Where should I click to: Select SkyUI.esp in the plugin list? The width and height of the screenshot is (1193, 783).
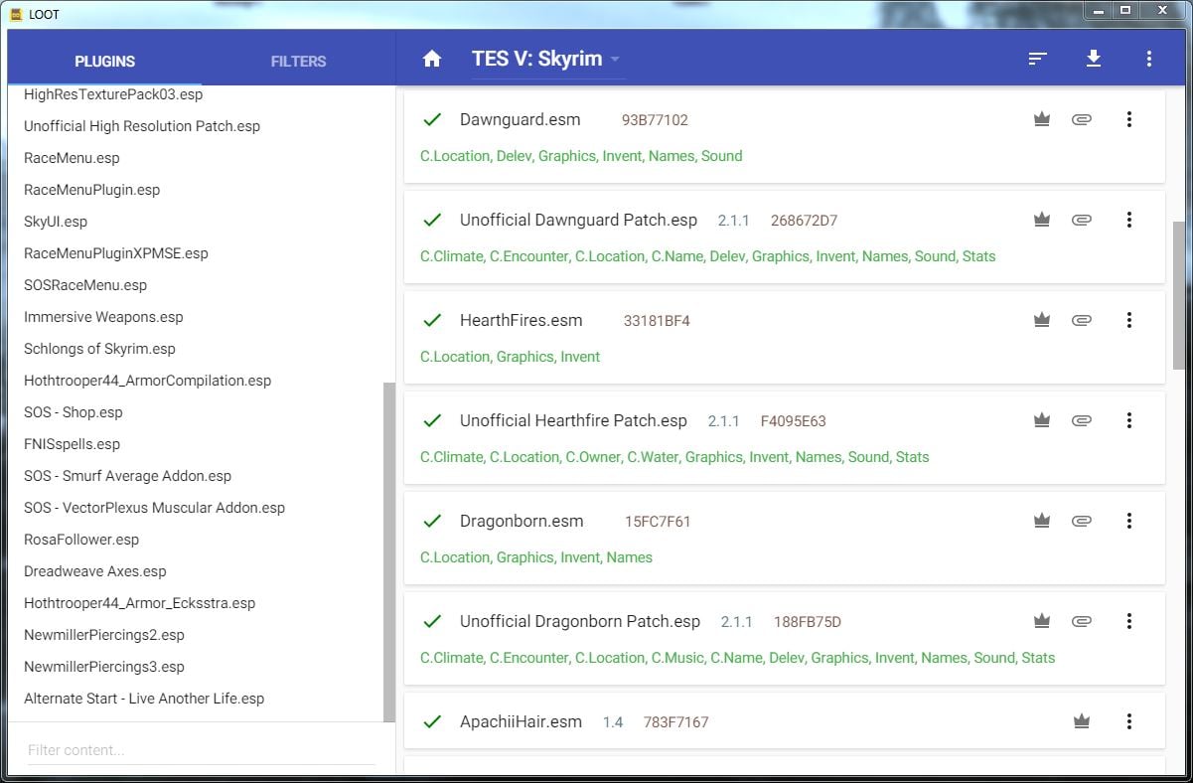coord(56,222)
